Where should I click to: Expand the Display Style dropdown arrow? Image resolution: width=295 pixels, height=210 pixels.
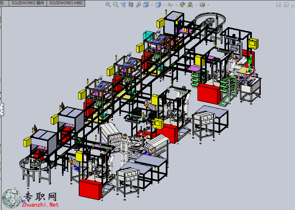tap(164, 5)
